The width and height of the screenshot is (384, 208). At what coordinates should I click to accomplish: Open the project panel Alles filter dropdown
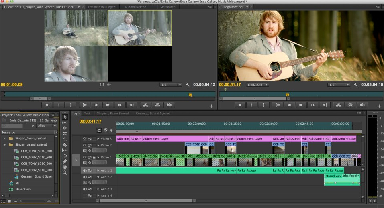pos(47,126)
